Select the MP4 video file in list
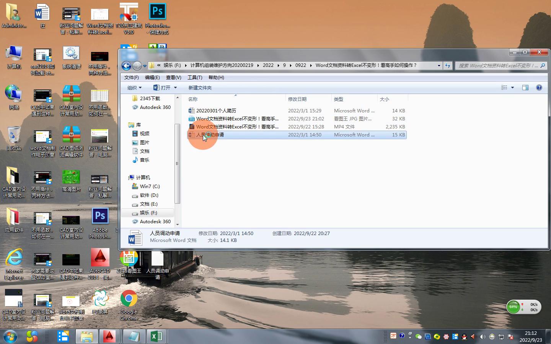Image resolution: width=551 pixels, height=344 pixels. pos(237,127)
